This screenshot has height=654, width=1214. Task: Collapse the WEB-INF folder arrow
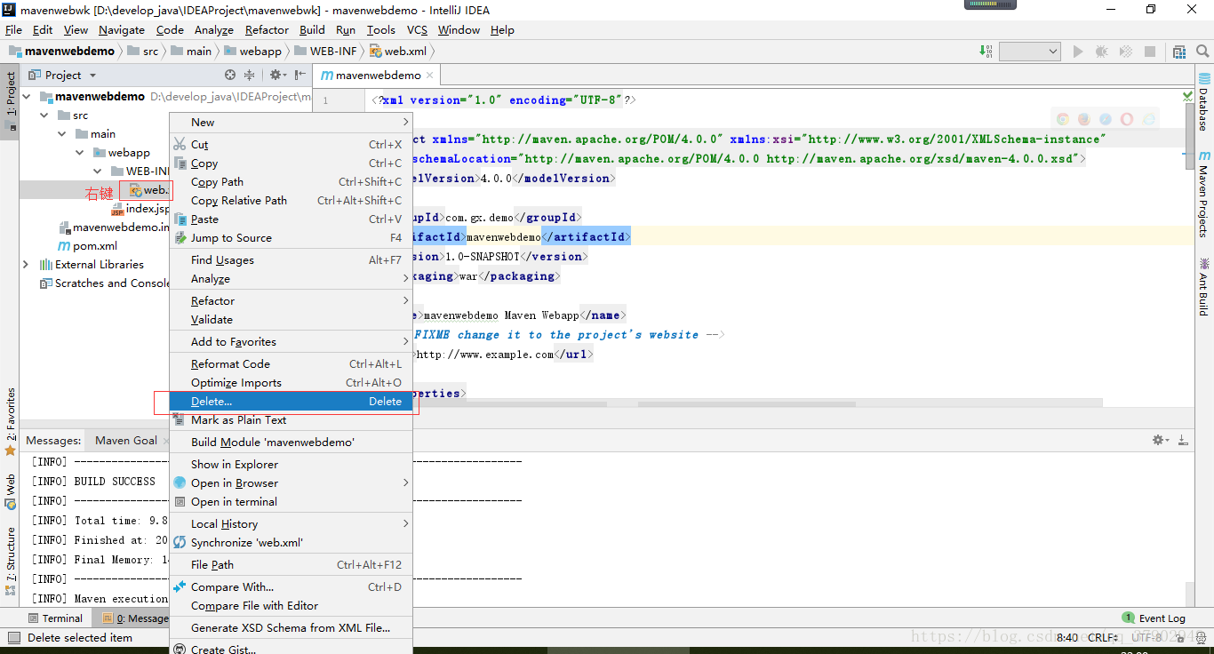(x=98, y=171)
